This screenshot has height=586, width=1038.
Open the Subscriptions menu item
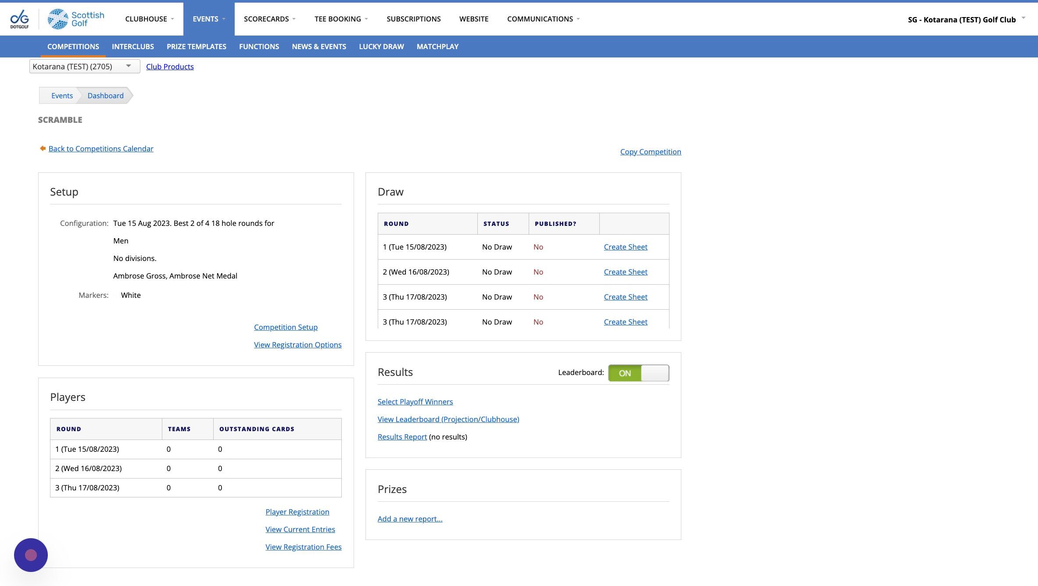pyautogui.click(x=413, y=19)
